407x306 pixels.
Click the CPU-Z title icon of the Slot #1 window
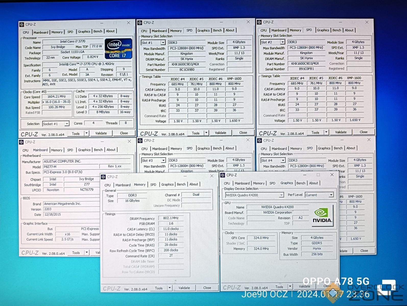140,23
